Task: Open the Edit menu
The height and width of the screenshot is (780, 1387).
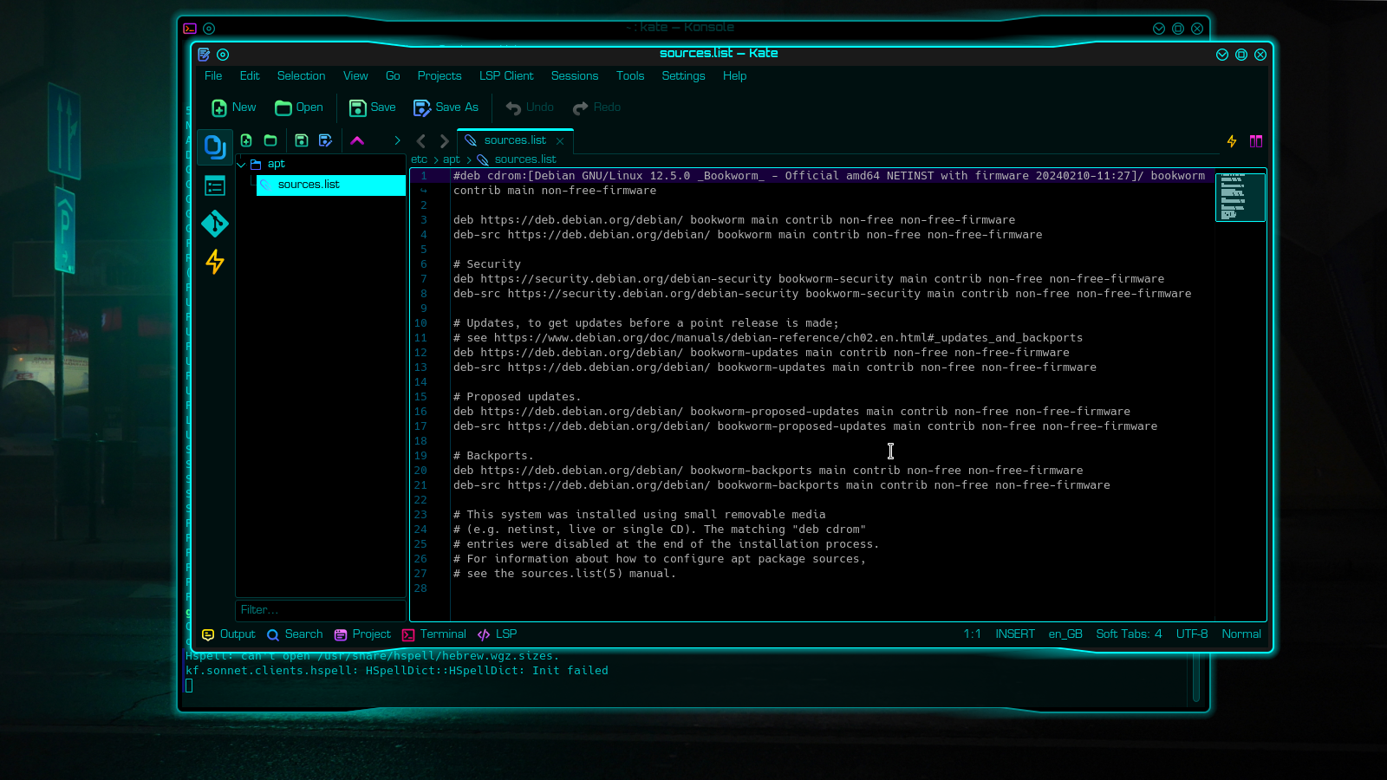Action: tap(250, 76)
